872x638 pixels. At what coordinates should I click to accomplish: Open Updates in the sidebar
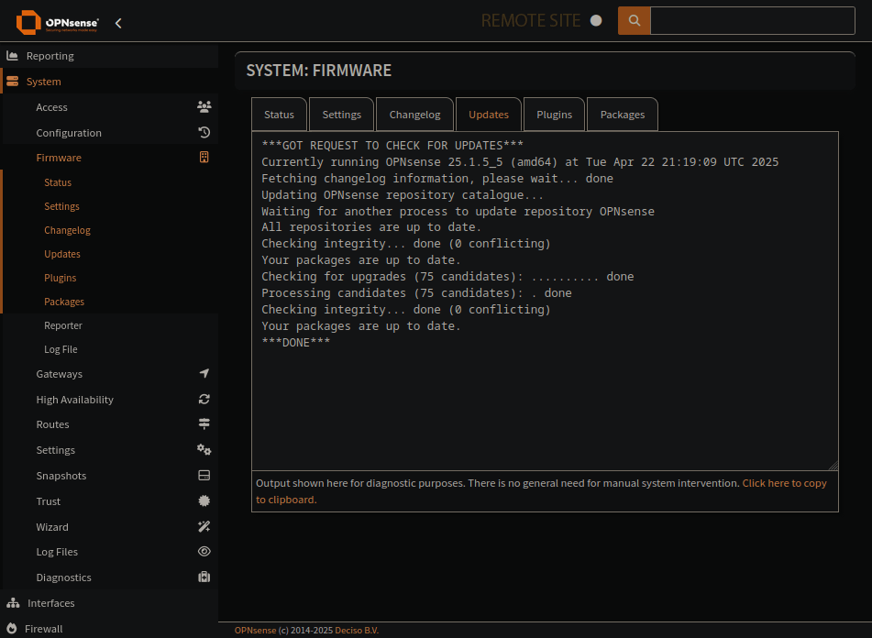coord(62,254)
